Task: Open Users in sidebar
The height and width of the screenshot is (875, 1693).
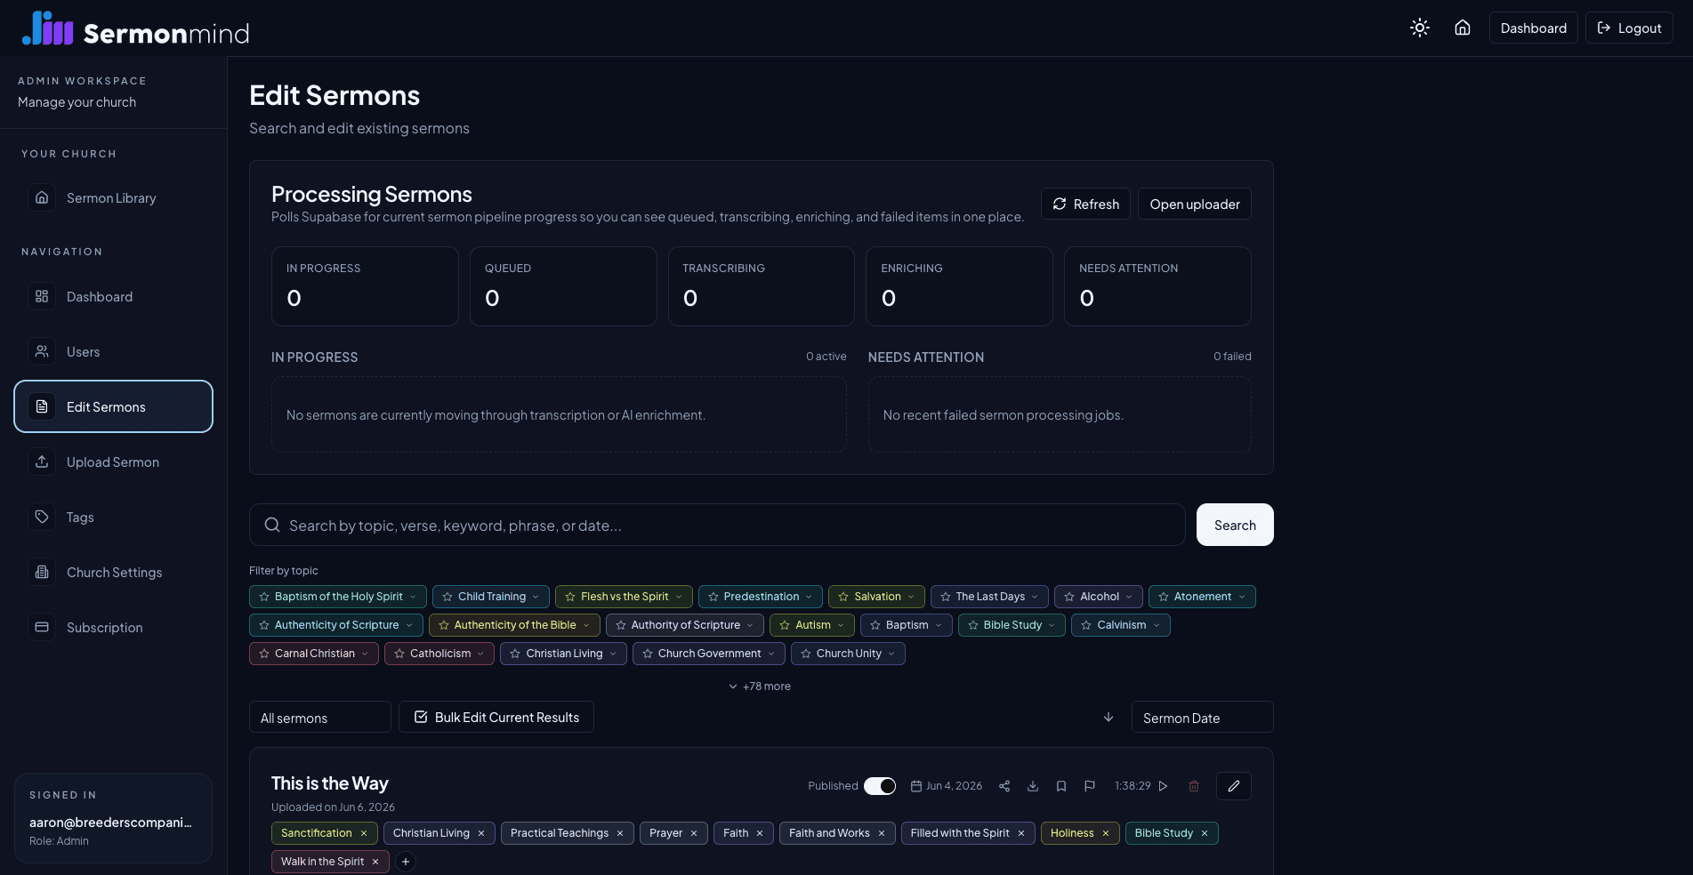Action: tap(113, 351)
